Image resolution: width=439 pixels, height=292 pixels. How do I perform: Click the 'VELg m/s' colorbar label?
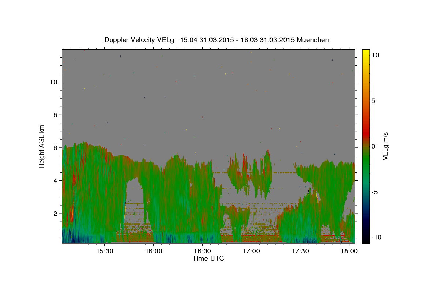[385, 146]
